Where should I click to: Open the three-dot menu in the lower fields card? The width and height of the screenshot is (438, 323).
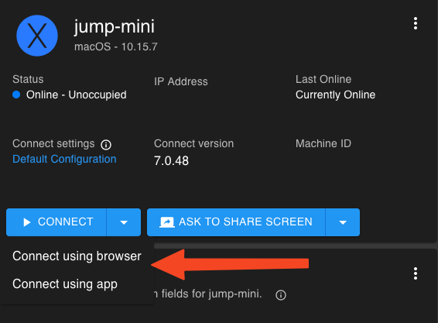click(416, 273)
